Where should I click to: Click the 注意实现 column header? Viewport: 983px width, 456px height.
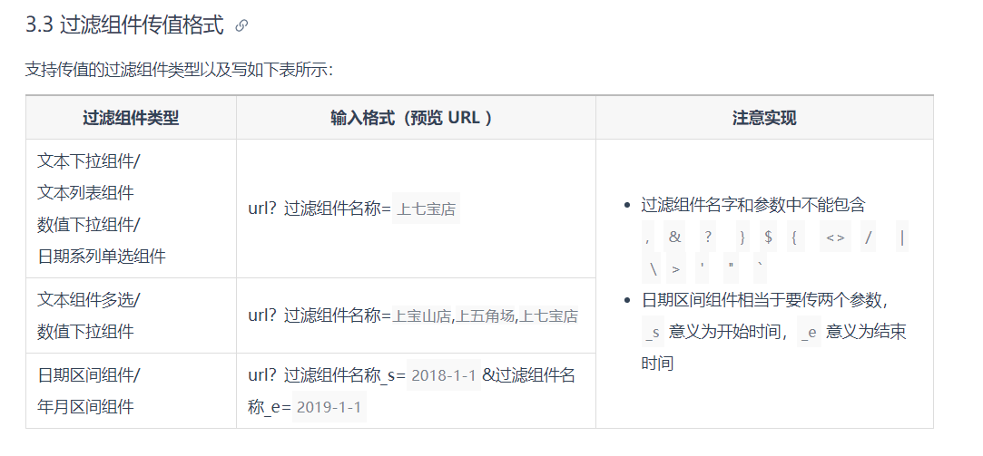[x=763, y=118]
